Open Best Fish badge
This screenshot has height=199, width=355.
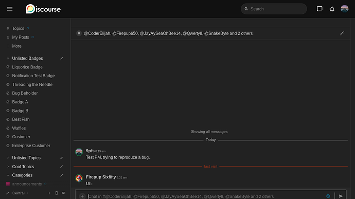point(21,119)
